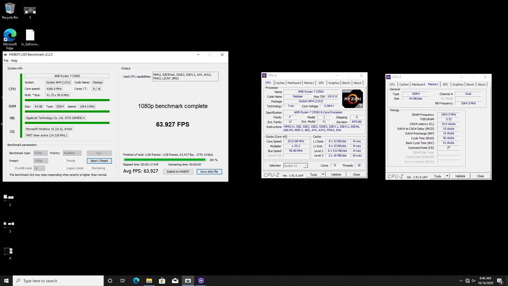The width and height of the screenshot is (508, 286).
Task: Open the taskbar clock and date
Action: click(x=485, y=281)
